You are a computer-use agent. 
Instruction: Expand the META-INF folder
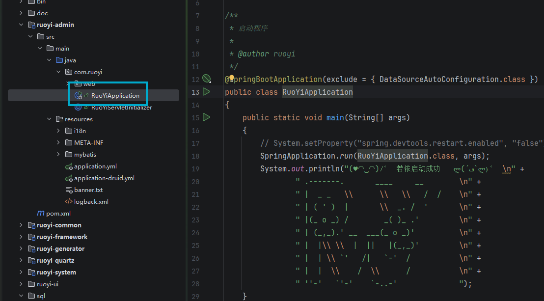[x=58, y=143]
